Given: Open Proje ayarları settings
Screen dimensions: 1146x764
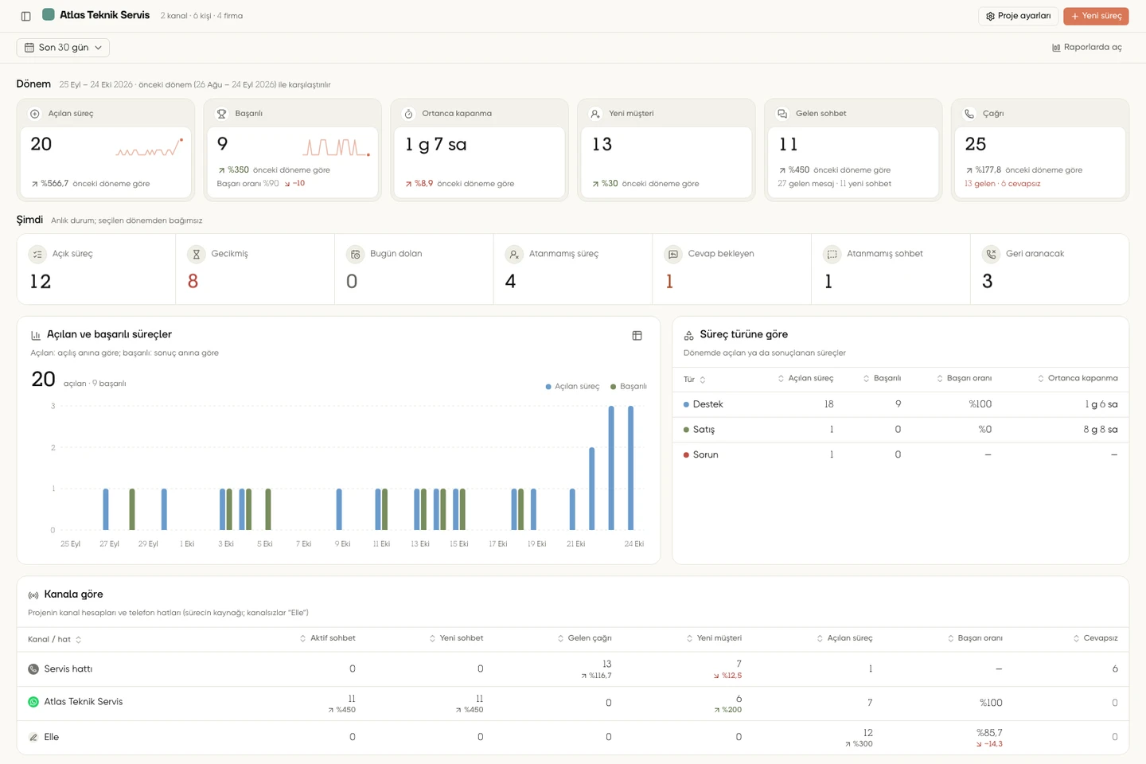Looking at the screenshot, I should coord(1018,16).
